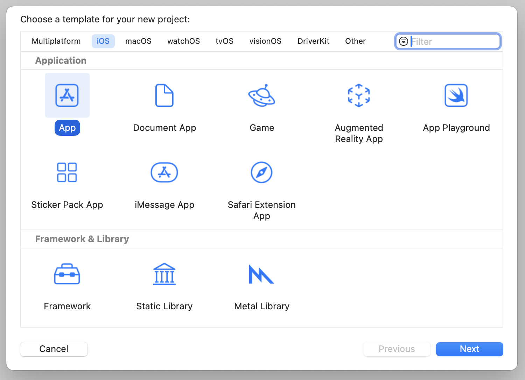The height and width of the screenshot is (380, 525).
Task: Select the App template icon
Action: (67, 95)
